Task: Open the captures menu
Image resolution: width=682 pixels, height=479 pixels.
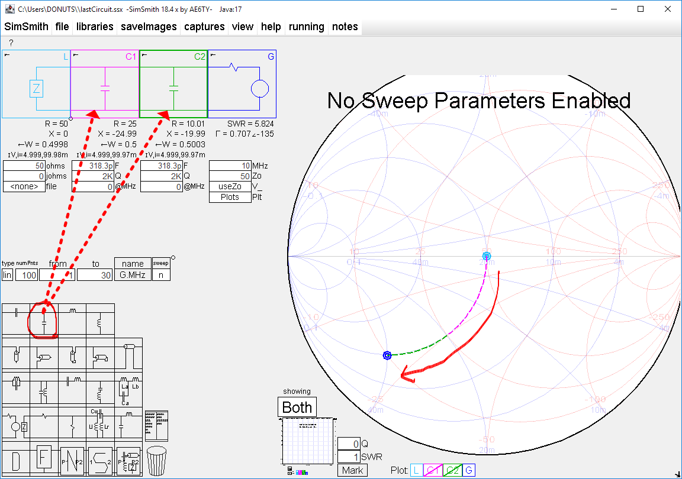Action: (204, 27)
